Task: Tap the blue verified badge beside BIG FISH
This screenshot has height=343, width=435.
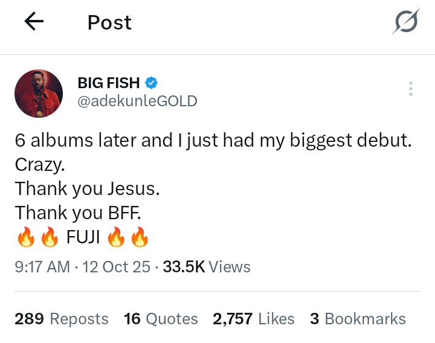Action: 153,82
